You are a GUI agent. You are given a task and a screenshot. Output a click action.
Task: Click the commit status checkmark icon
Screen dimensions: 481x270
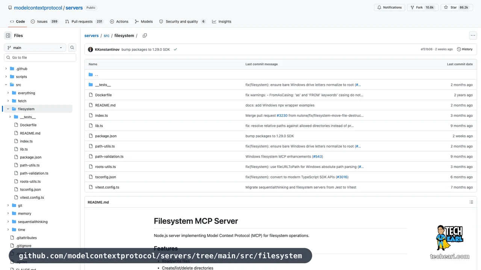pos(175,49)
